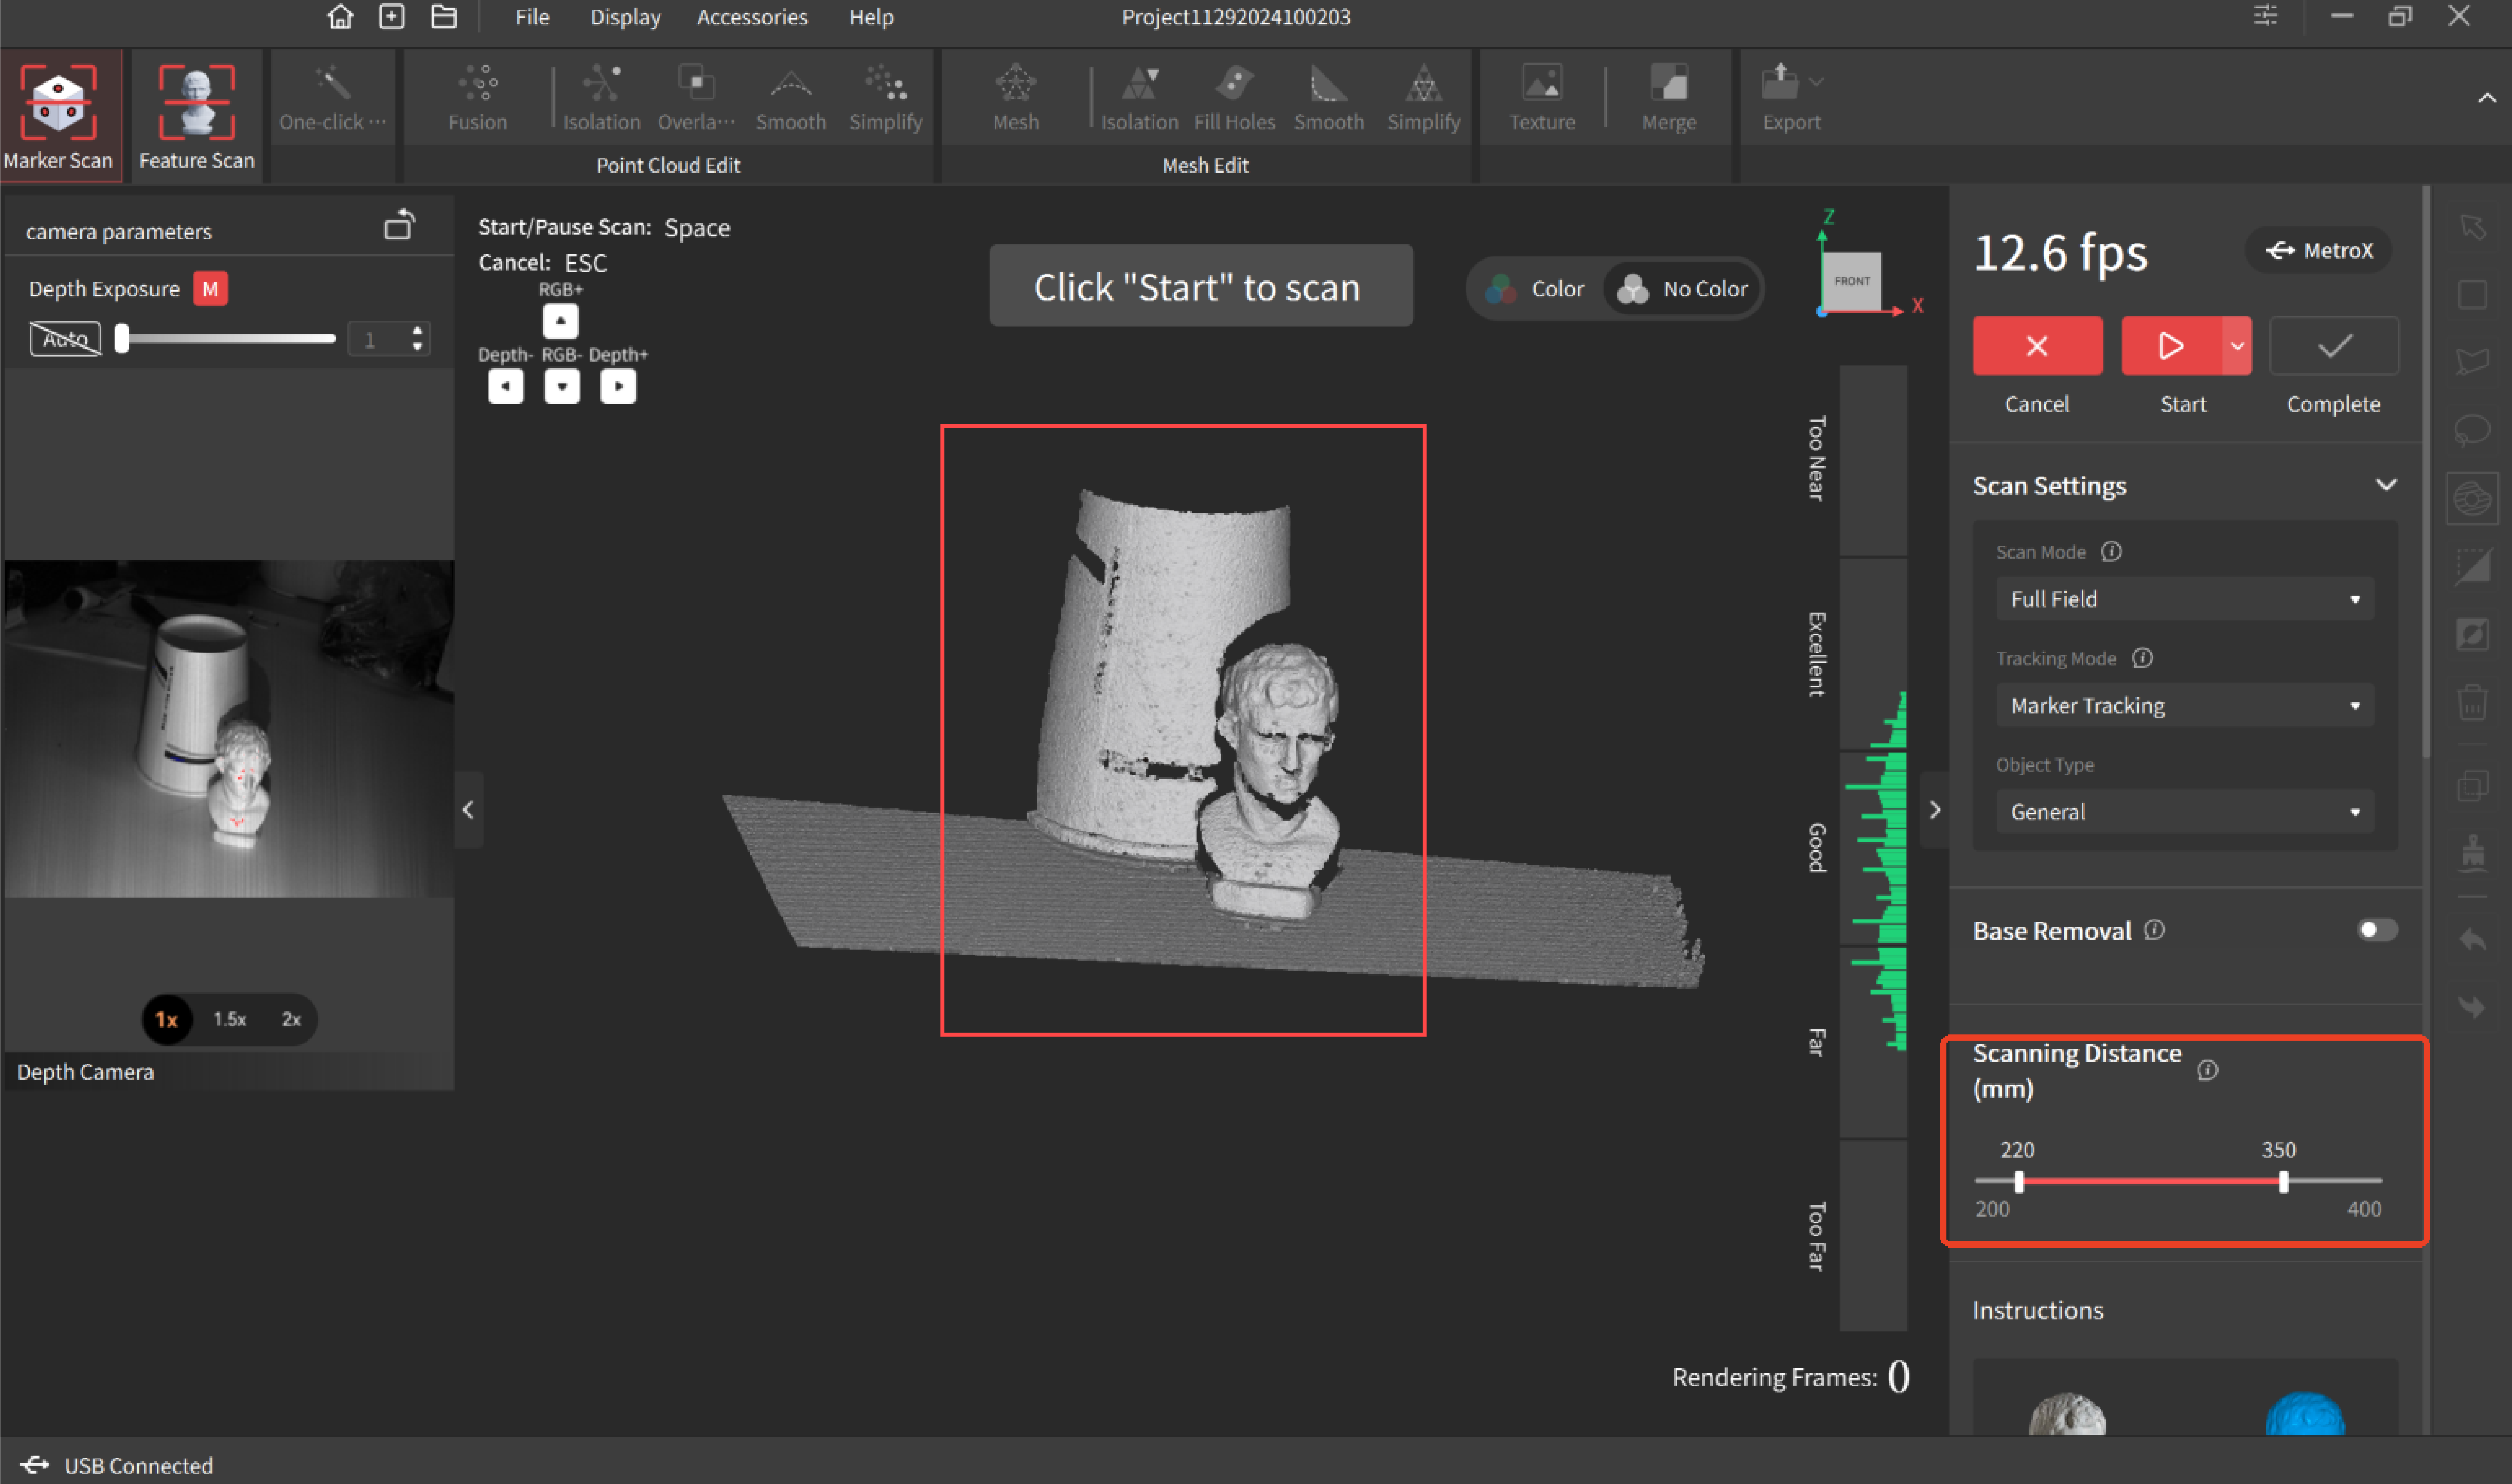The width and height of the screenshot is (2512, 1484).
Task: Click the red Start scan button
Action: [2171, 346]
